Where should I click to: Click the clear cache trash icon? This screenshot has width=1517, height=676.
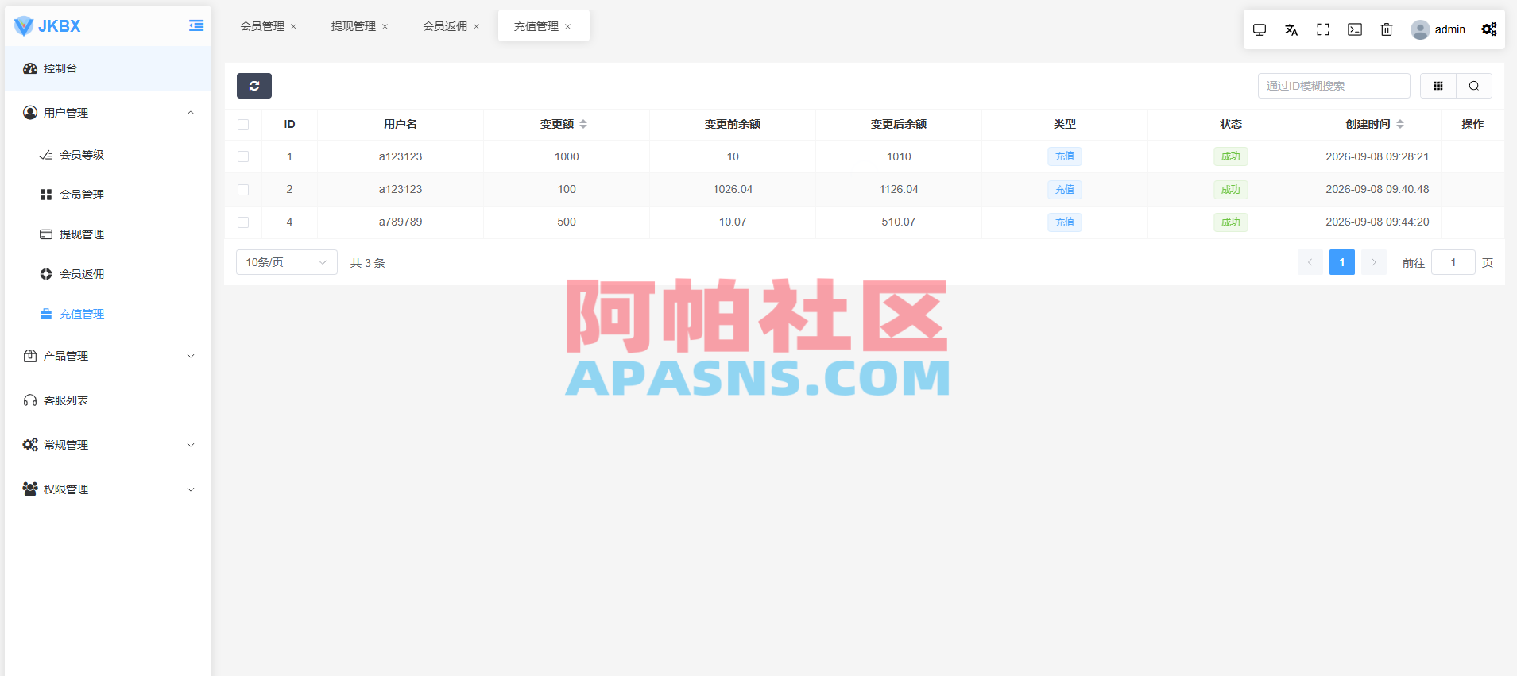1387,29
